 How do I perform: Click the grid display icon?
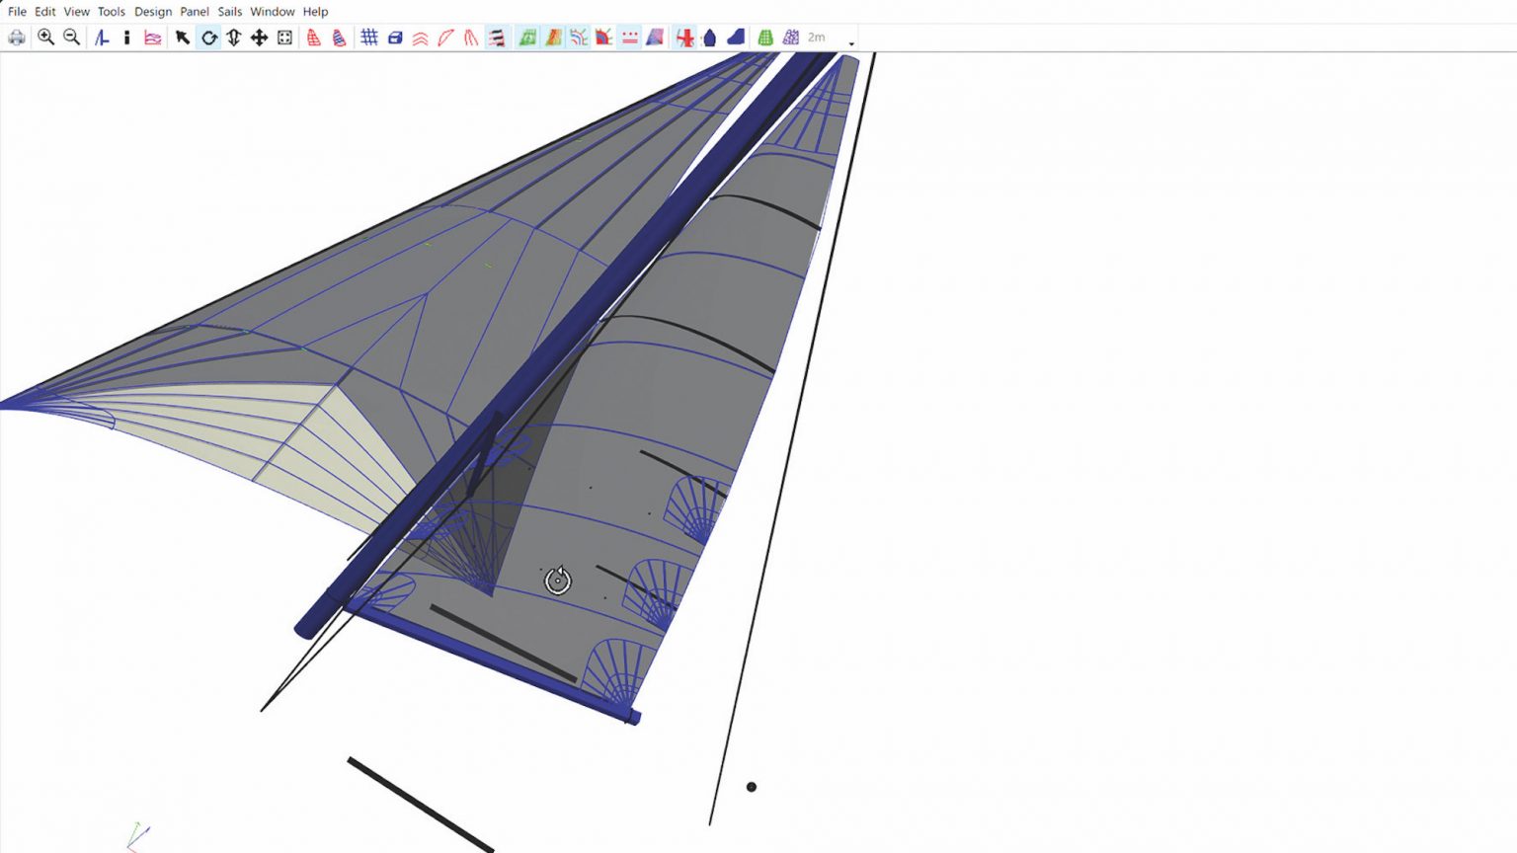[x=369, y=37]
